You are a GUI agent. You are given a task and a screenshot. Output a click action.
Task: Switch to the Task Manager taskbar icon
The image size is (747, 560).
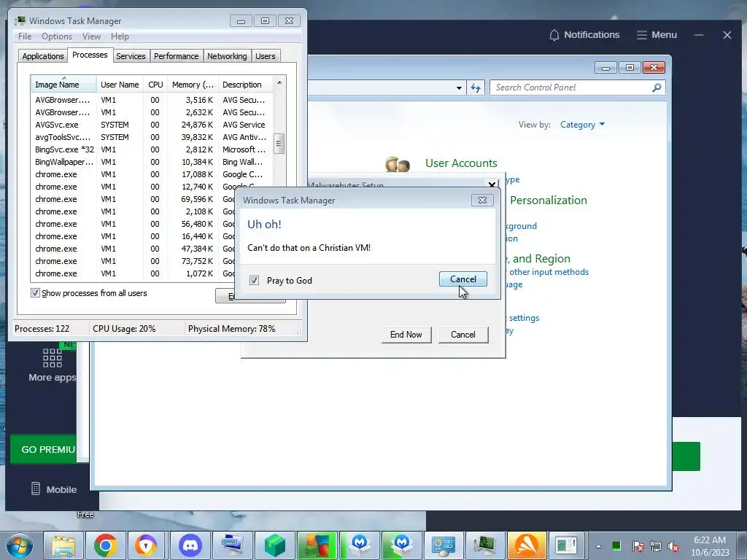tap(485, 545)
